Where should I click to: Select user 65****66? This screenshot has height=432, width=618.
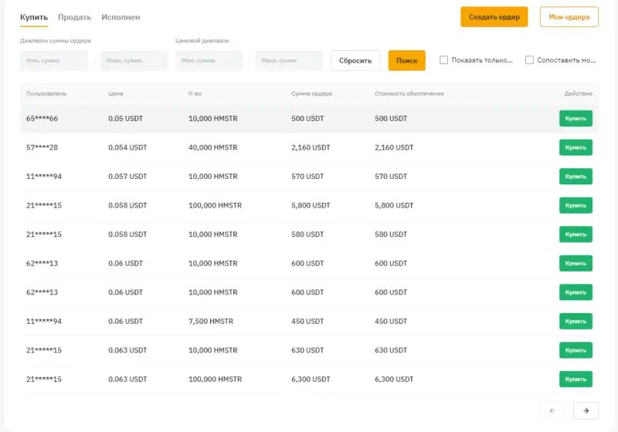coord(42,119)
